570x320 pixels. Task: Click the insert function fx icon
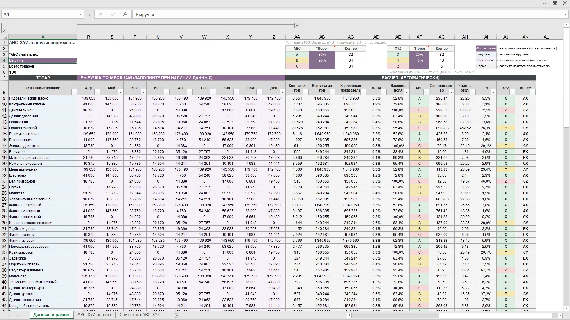125,14
